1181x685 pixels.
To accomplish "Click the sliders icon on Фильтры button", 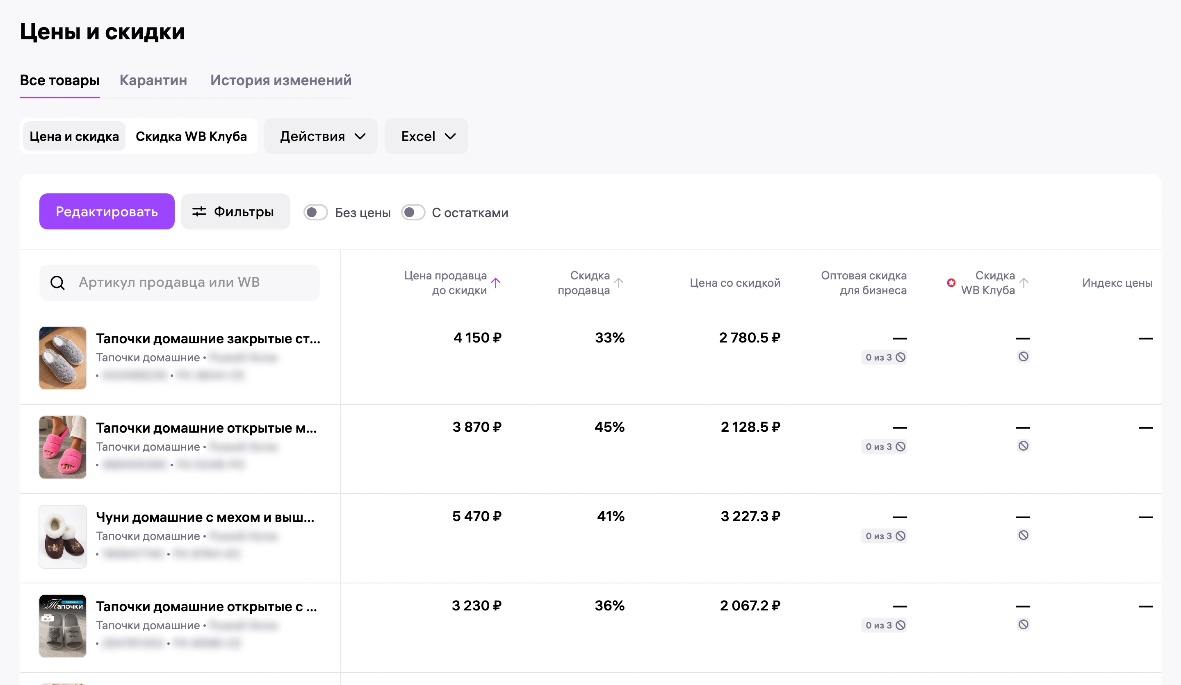I will point(199,212).
